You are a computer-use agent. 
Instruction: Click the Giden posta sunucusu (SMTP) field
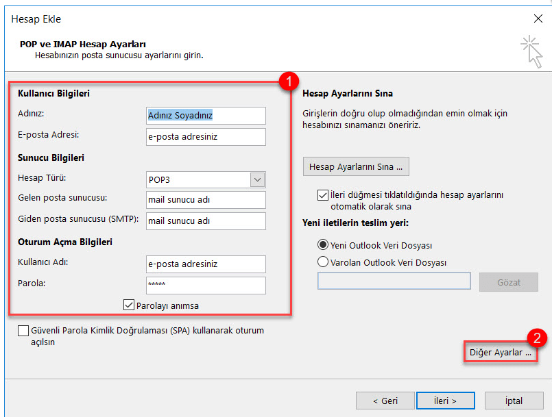pyautogui.click(x=206, y=221)
